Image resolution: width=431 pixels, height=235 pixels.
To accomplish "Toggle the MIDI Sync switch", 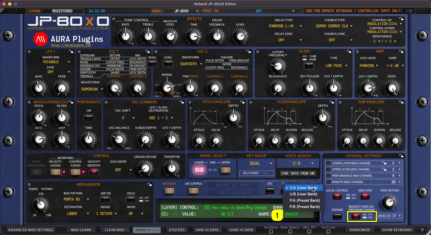I will pos(365,196).
